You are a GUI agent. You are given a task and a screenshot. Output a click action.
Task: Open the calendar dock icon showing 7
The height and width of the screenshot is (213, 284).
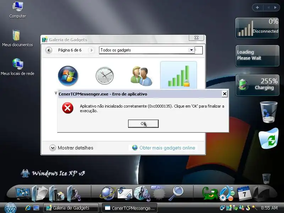click(x=244, y=193)
